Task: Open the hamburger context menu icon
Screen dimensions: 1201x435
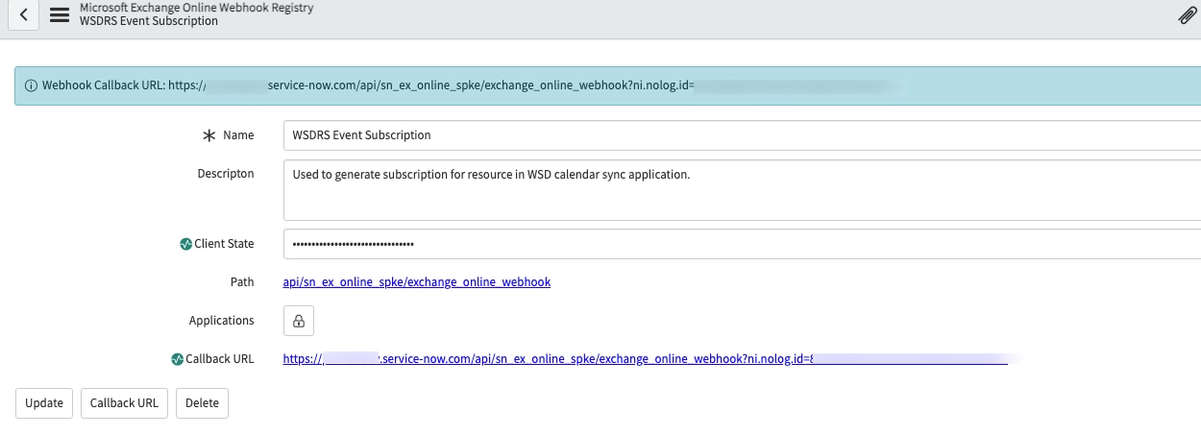Action: [60, 14]
